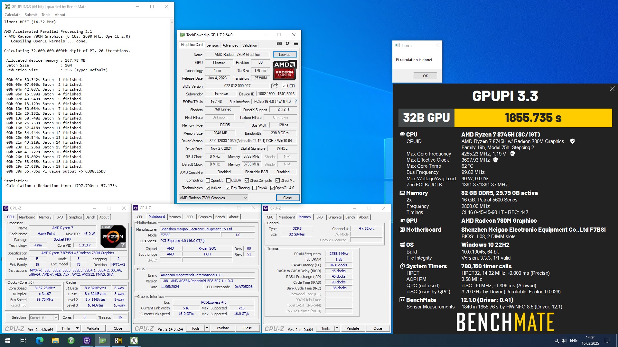The height and width of the screenshot is (347, 618).
Task: Switch to GPUPI via the pi taskbar icon
Action: click(x=134, y=341)
